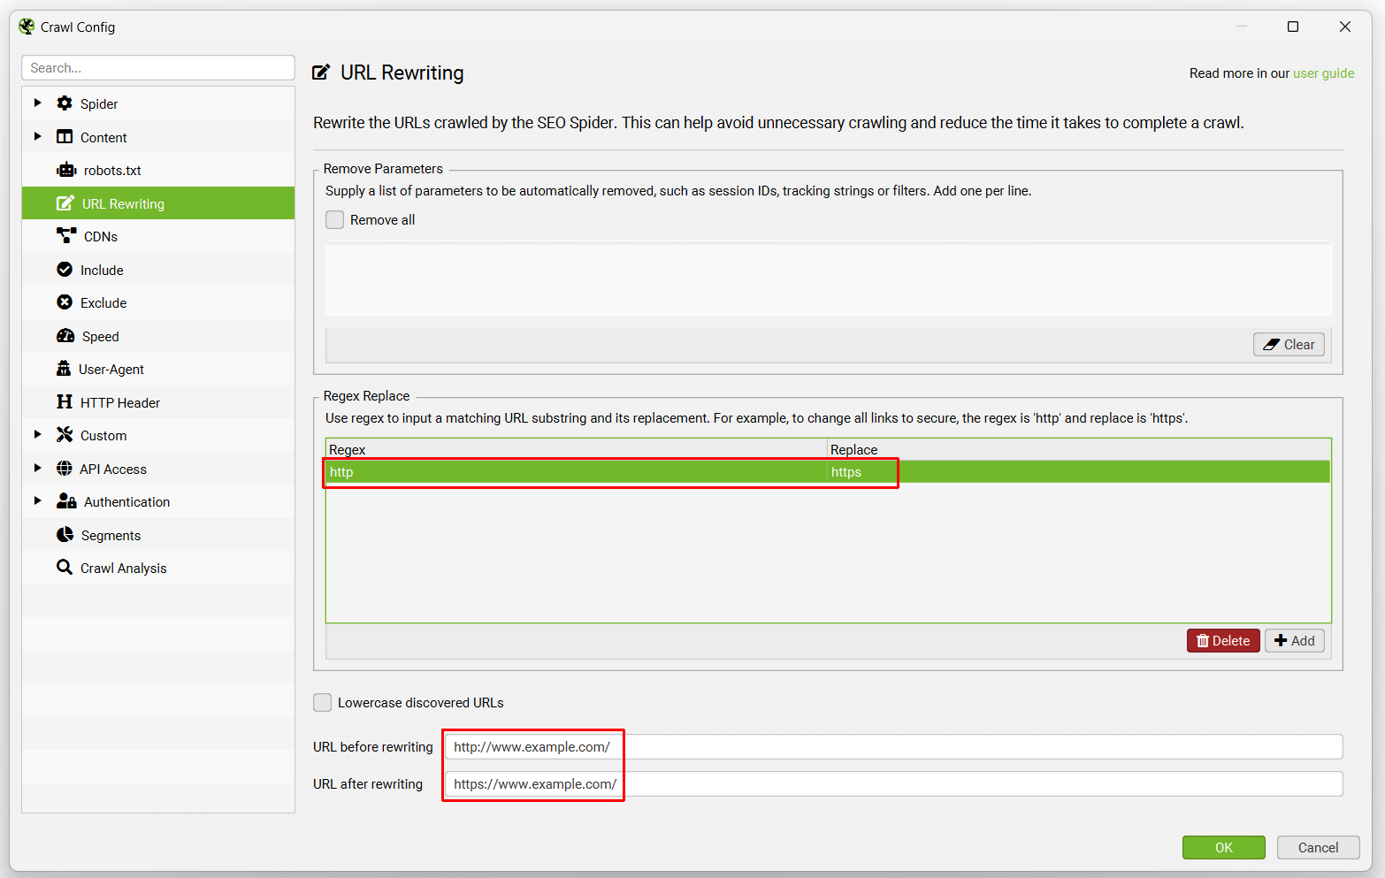
Task: Click the Spider gear icon
Action: pos(65,103)
